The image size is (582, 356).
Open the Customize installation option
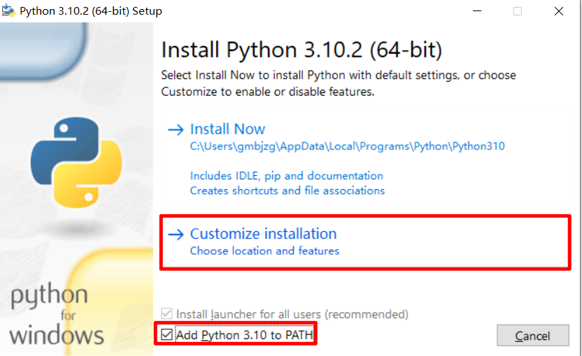[x=263, y=234]
